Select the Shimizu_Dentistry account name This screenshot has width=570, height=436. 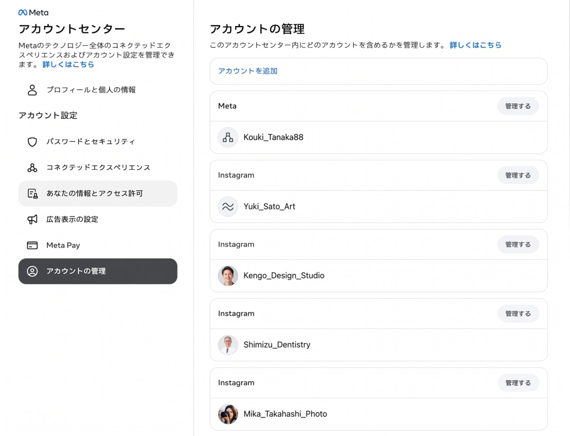277,345
